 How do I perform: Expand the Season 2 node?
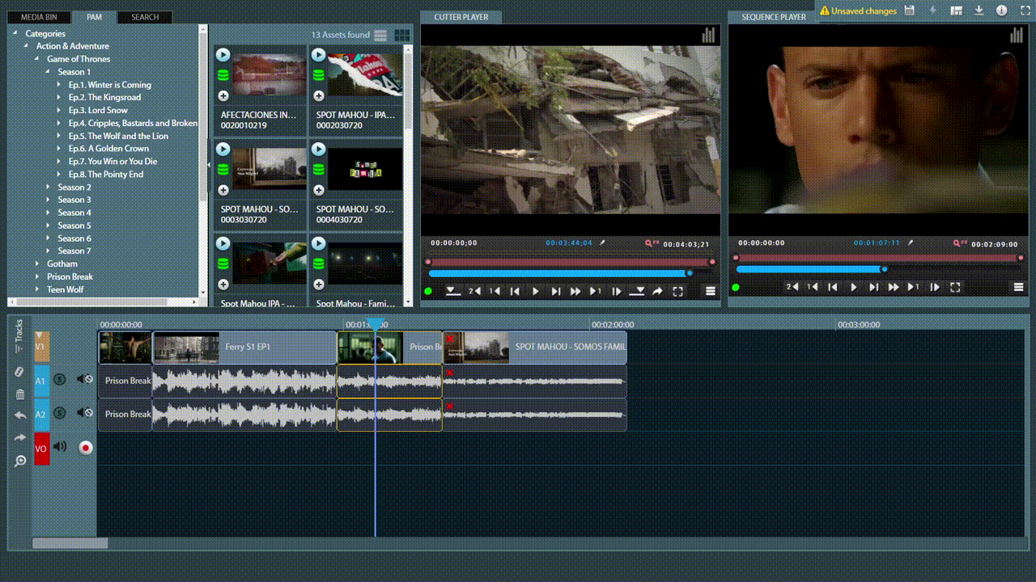click(48, 187)
